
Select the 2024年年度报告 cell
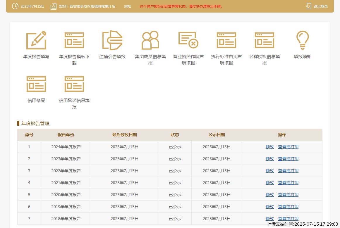pyautogui.click(x=66, y=147)
